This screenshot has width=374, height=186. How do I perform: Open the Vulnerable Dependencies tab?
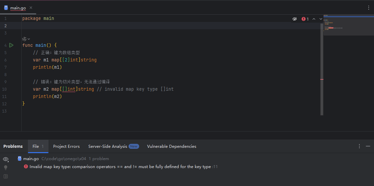point(172,146)
